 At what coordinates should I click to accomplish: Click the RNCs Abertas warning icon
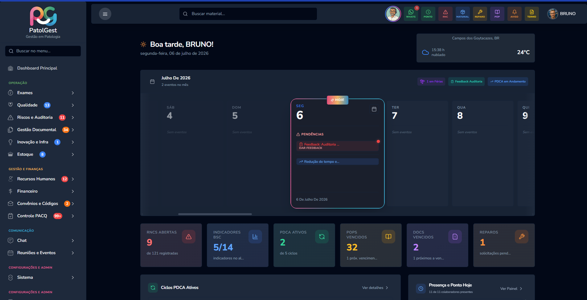click(189, 237)
